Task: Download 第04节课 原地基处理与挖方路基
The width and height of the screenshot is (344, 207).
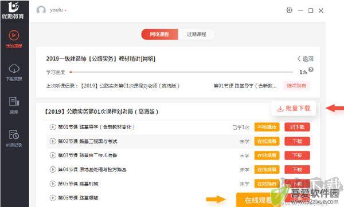Action: click(297, 170)
